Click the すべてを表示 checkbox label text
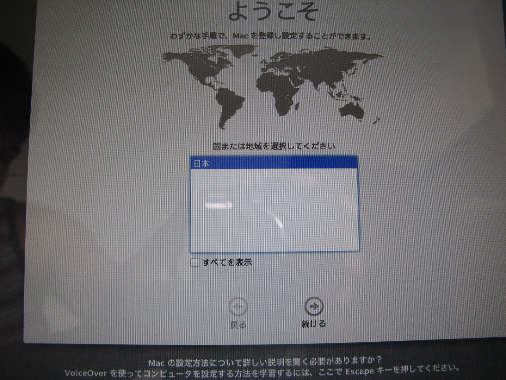This screenshot has height=380, width=506. coord(227,263)
